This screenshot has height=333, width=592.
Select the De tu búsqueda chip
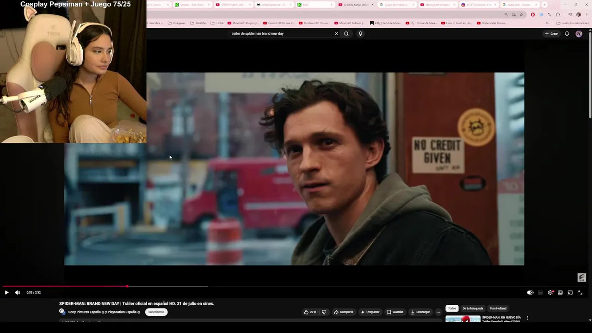[473, 308]
